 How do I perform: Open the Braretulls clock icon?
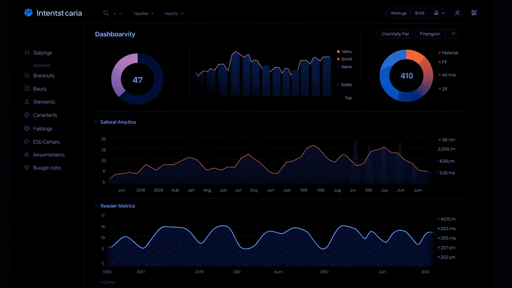click(x=27, y=75)
